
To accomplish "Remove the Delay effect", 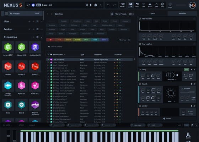I will [194, 70].
